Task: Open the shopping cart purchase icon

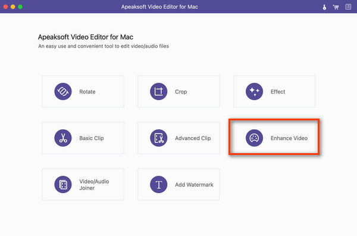Action: (336, 7)
